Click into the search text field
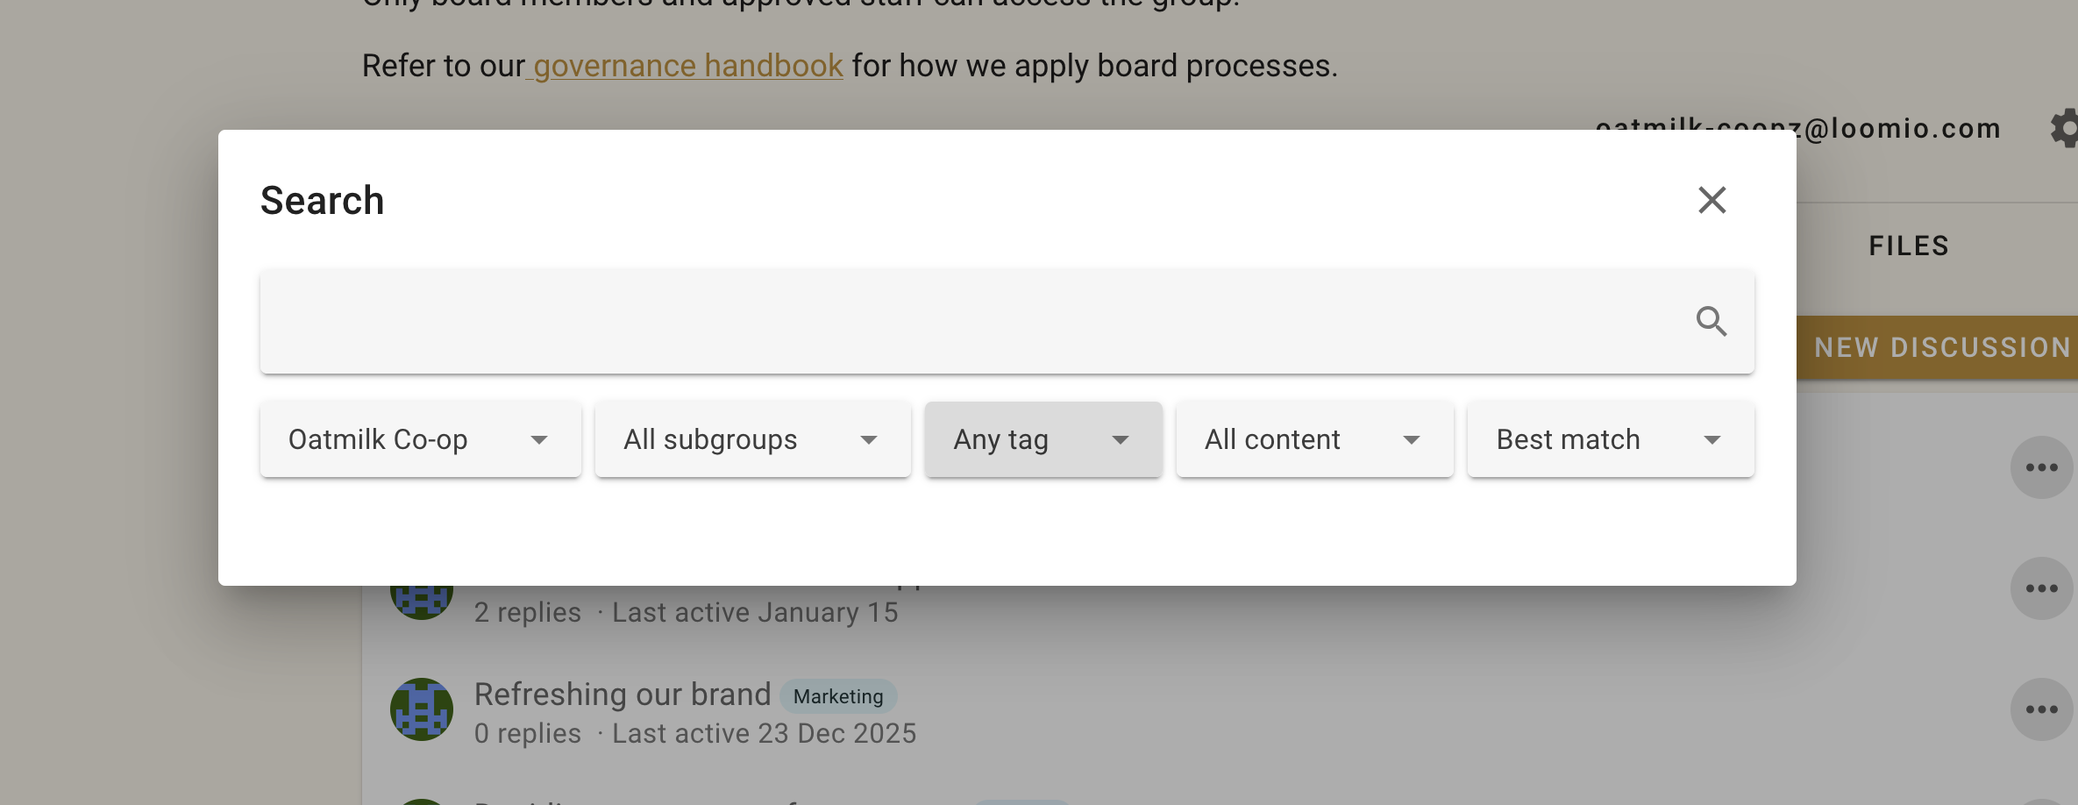 964,321
